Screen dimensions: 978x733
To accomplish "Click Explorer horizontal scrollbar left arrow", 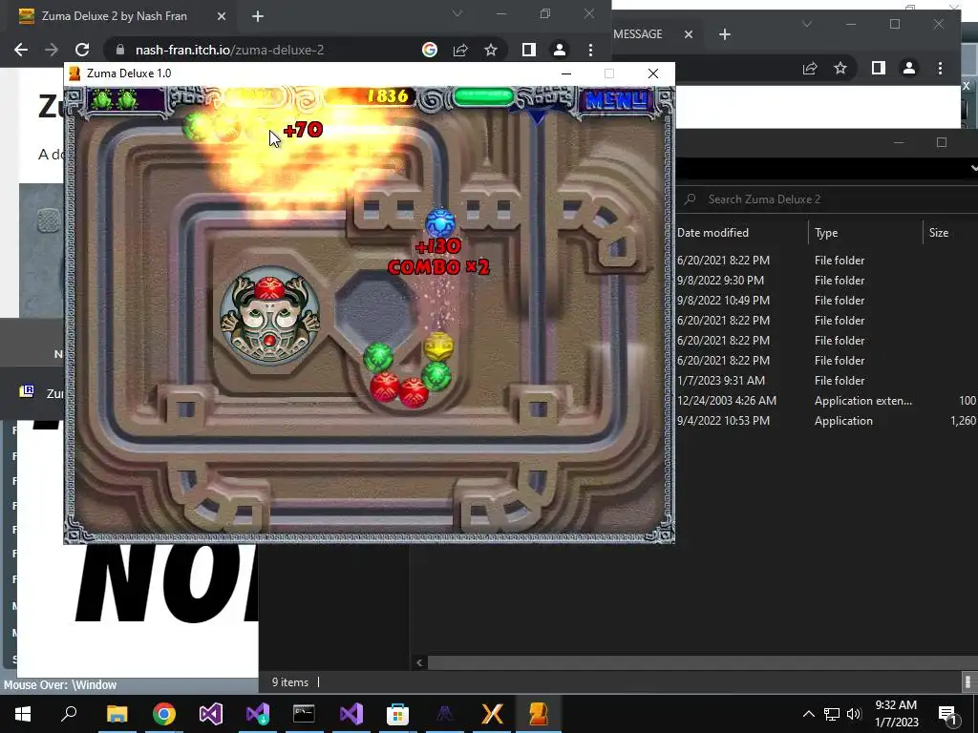I will [x=419, y=662].
